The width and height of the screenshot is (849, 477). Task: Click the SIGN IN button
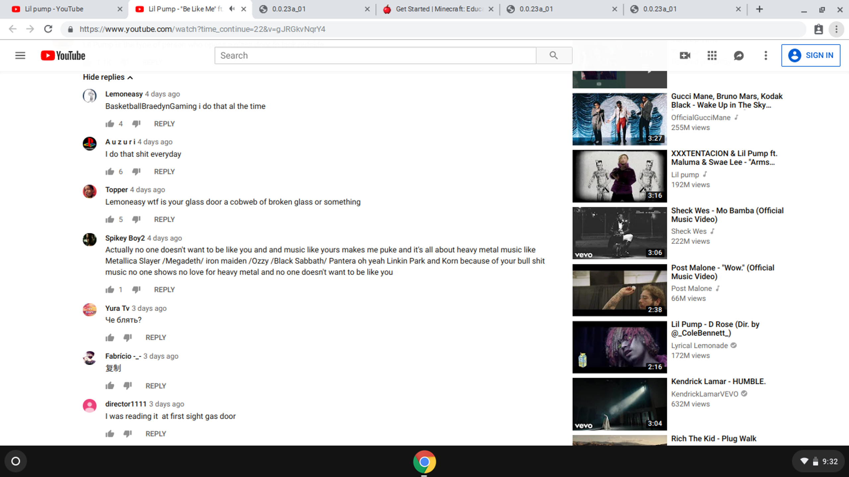(x=811, y=55)
